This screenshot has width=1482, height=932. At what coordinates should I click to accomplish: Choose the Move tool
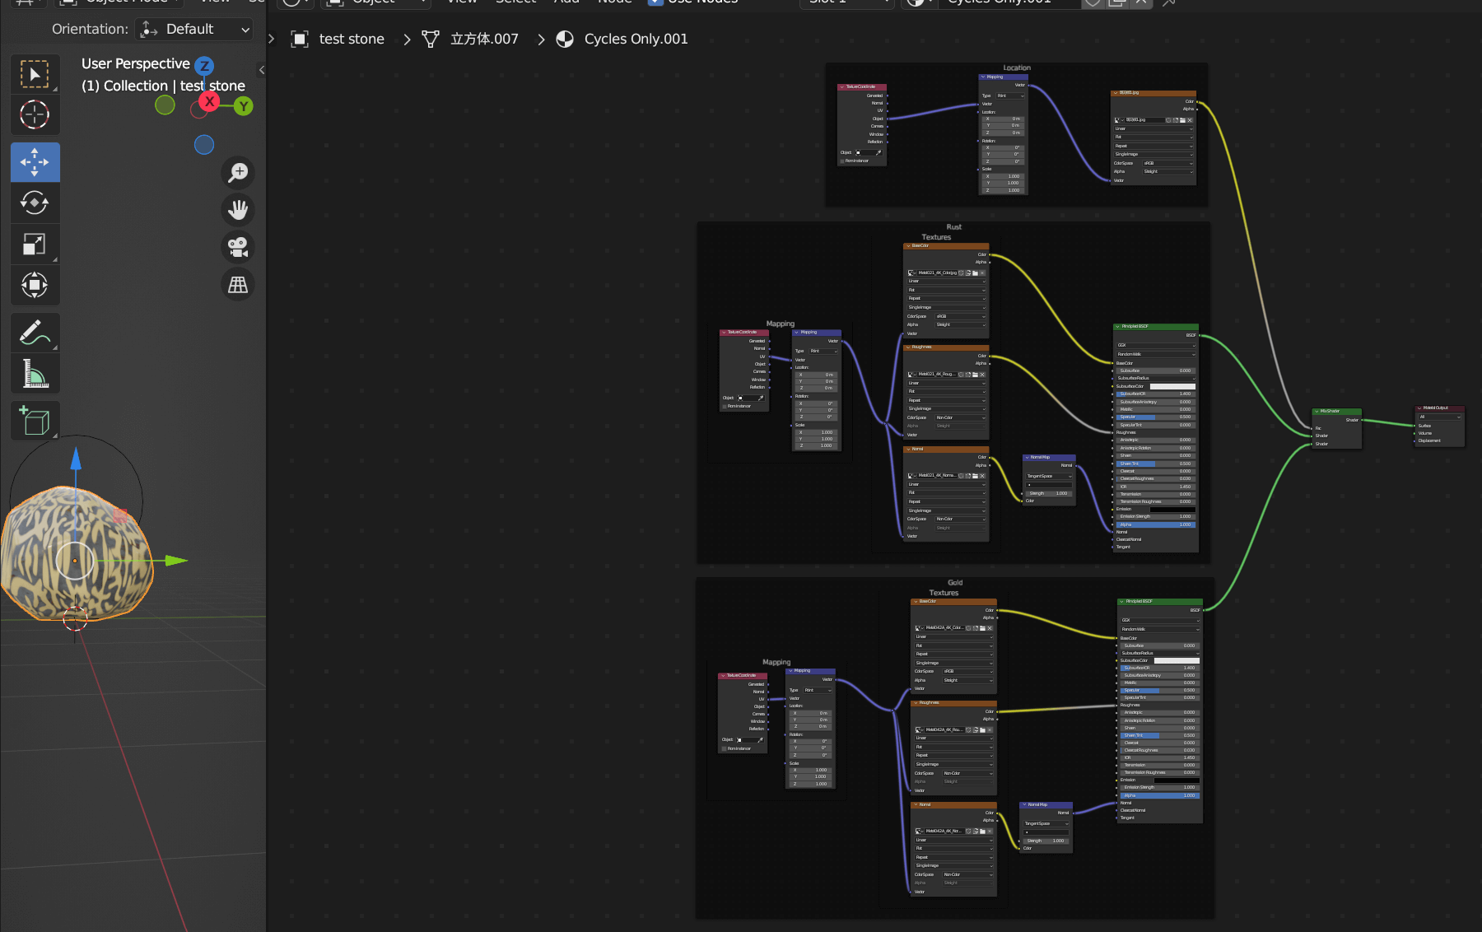[35, 162]
